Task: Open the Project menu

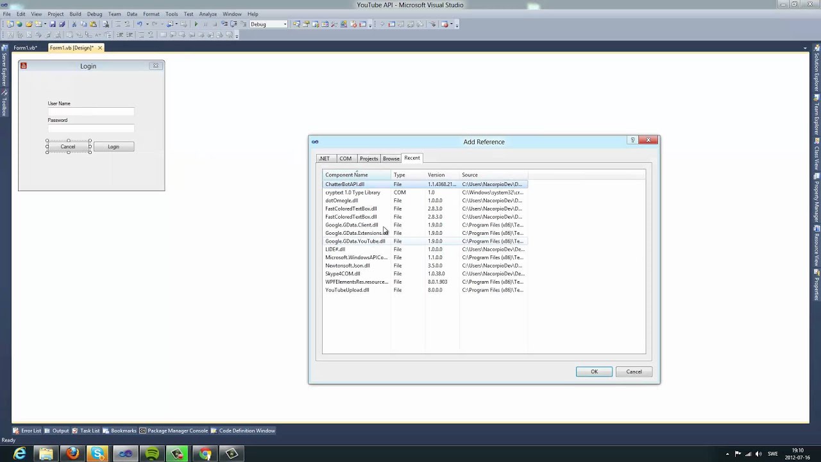Action: click(x=55, y=14)
